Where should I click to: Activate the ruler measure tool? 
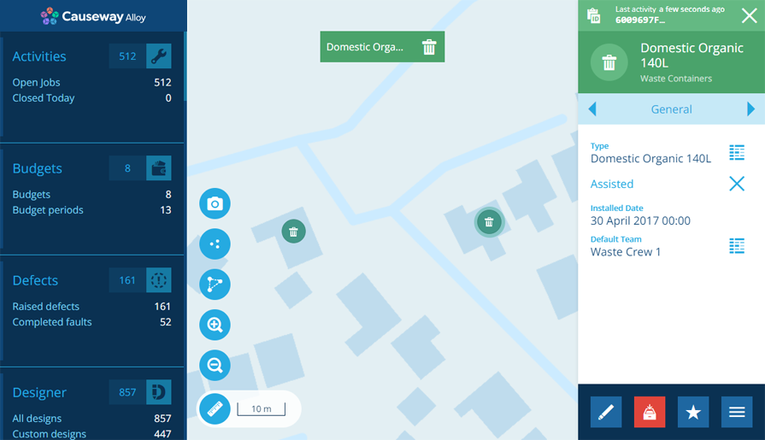click(x=215, y=408)
